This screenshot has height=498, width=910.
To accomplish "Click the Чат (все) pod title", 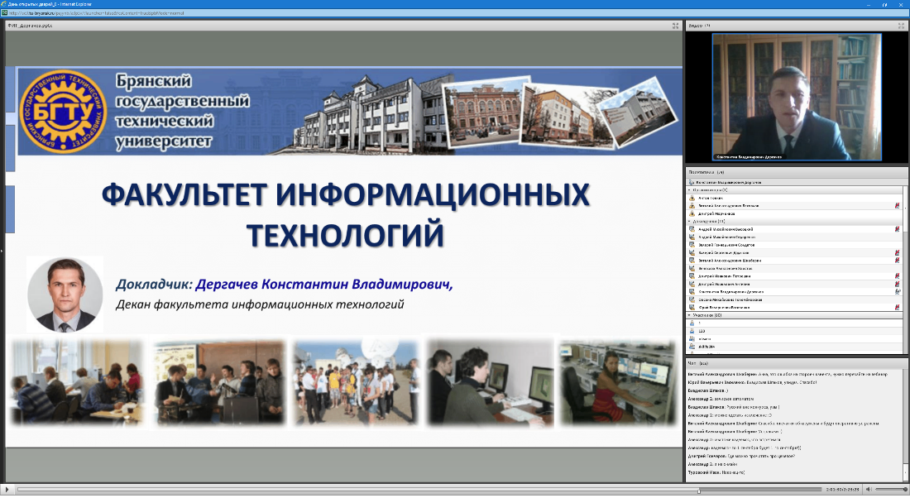I will 697,363.
